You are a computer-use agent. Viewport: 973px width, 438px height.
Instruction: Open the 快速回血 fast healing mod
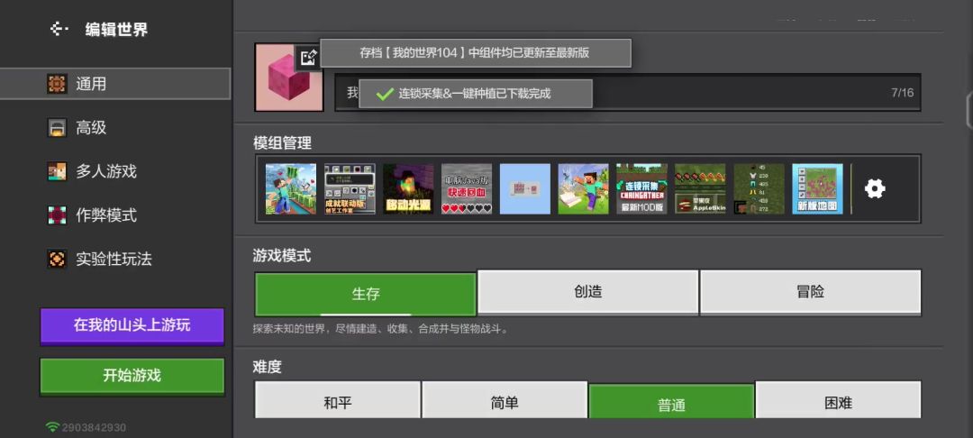point(467,188)
